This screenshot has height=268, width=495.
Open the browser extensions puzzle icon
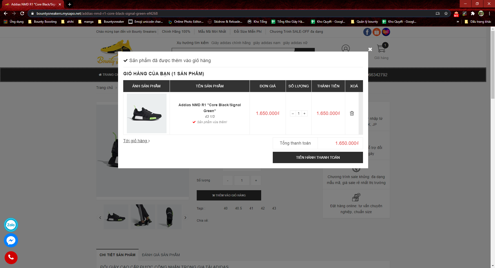pos(473,13)
